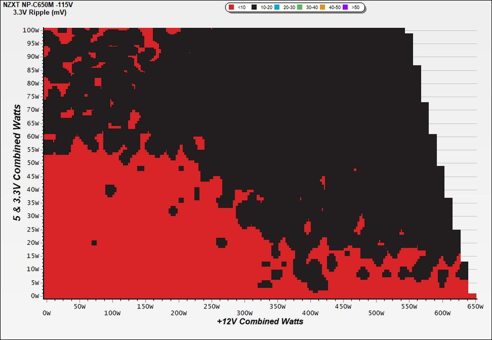Click the 300W label on horizontal axis
This screenshot has height=340, width=492.
[245, 313]
